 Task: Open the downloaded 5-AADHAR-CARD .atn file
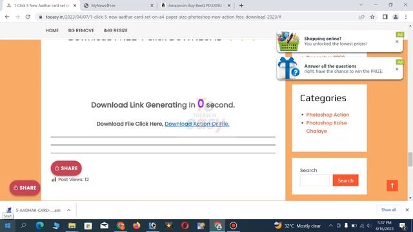tap(34, 210)
